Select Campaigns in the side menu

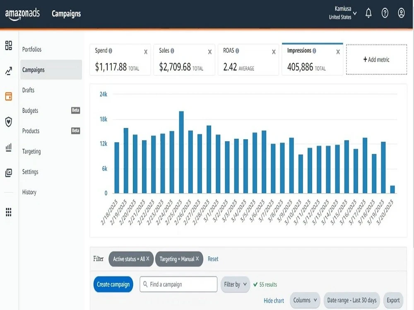51,69
